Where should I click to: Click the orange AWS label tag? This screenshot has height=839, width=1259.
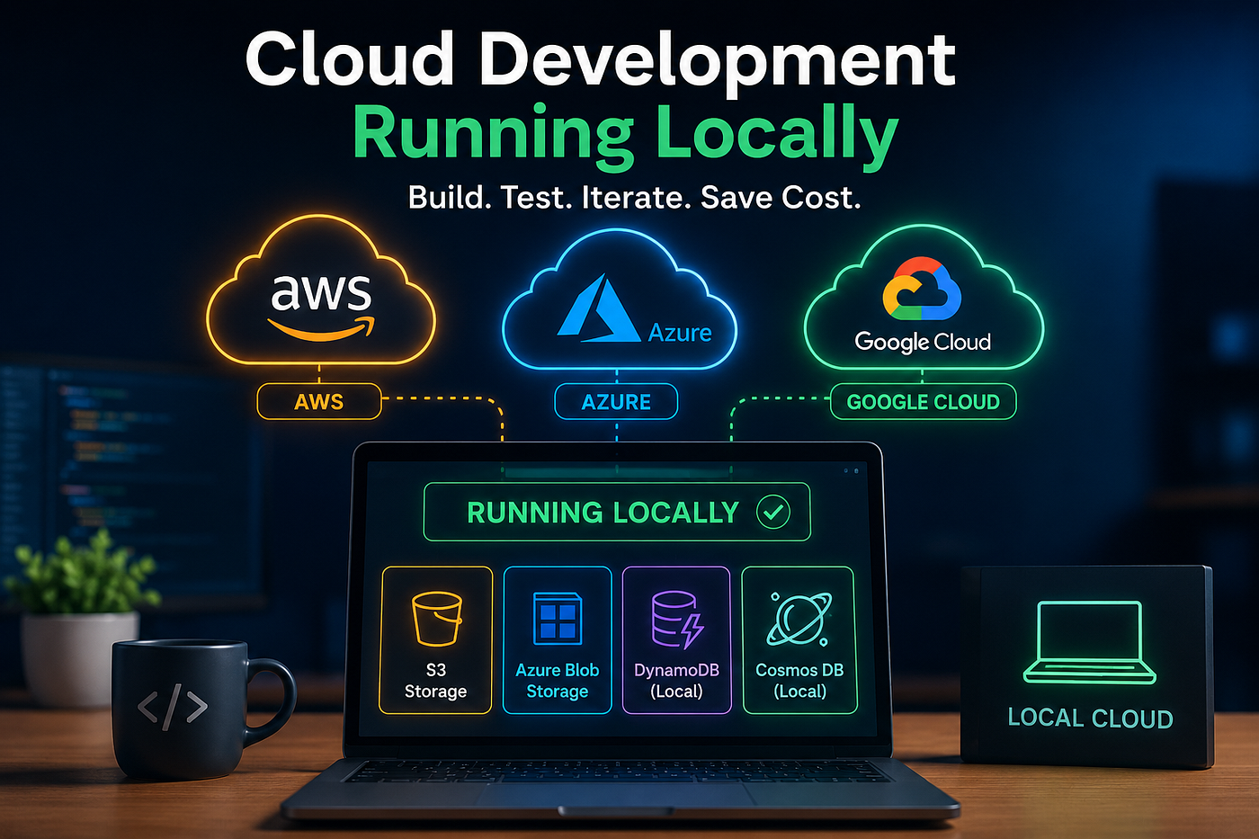tap(319, 402)
